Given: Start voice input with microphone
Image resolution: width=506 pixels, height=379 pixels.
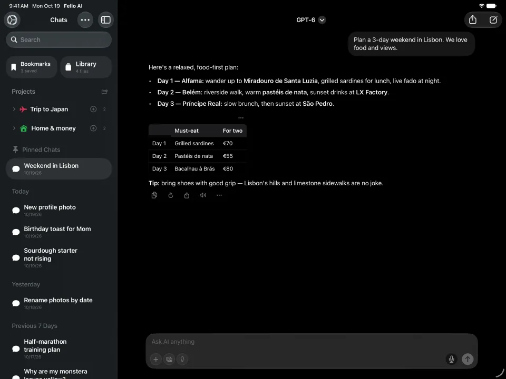Looking at the screenshot, I should click(452, 359).
